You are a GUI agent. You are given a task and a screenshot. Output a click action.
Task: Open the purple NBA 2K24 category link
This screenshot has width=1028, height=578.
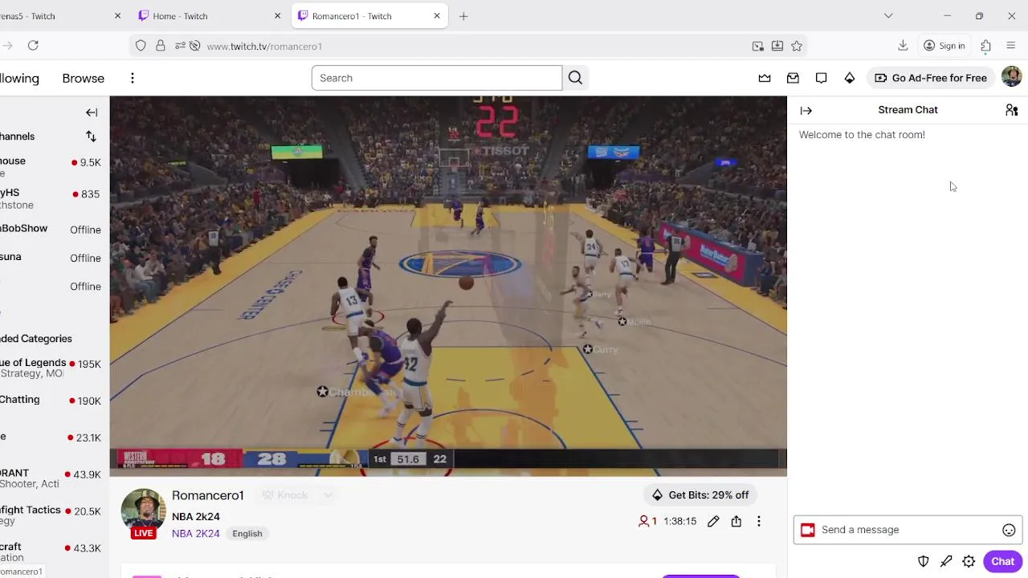(196, 534)
